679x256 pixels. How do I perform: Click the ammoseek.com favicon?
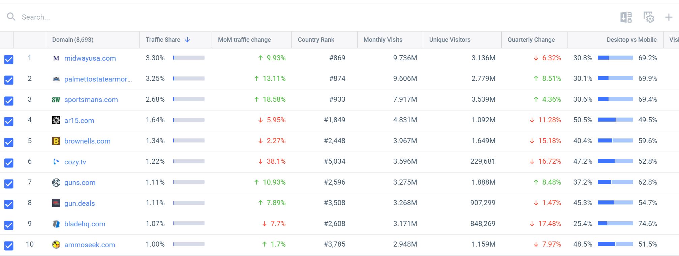coord(56,245)
